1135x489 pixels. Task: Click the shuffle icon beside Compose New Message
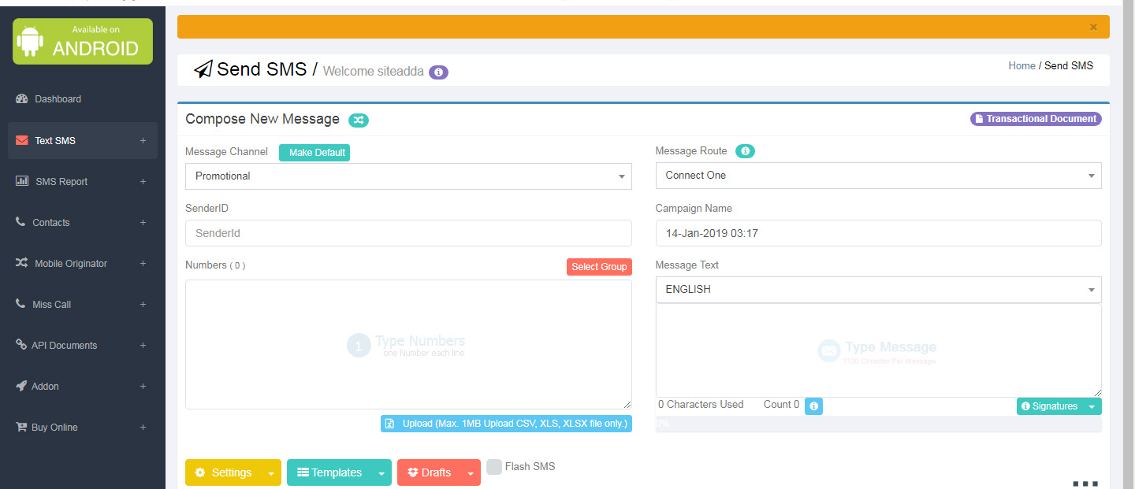[x=359, y=120]
